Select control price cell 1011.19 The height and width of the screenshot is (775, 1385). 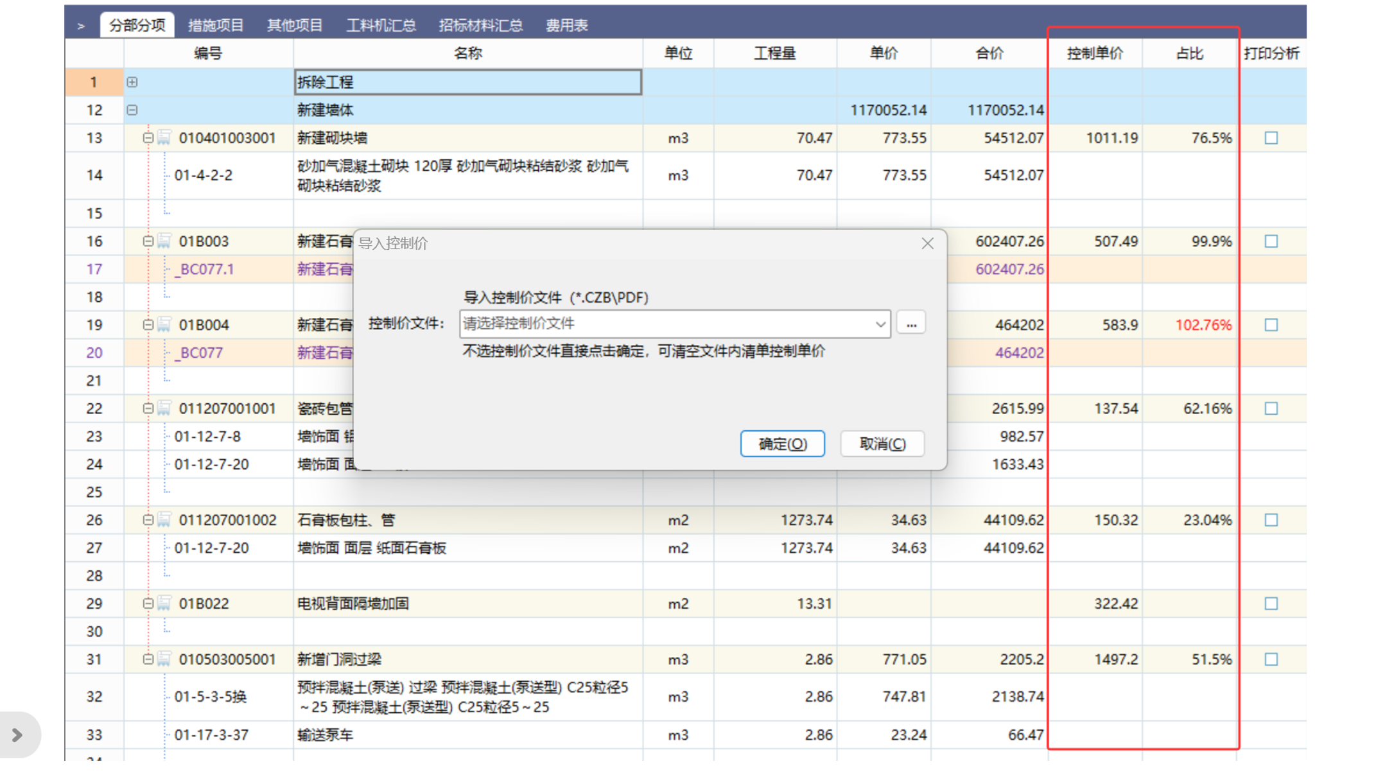point(1095,138)
